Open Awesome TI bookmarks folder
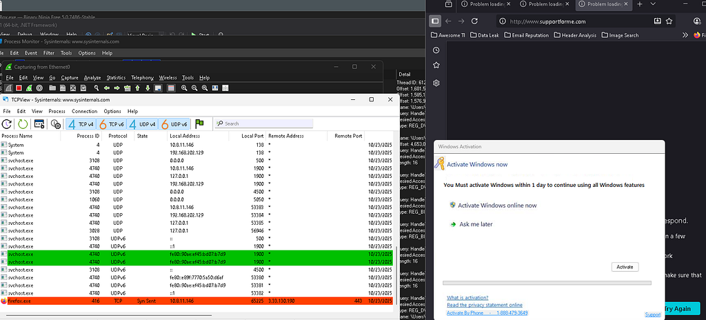This screenshot has height=320, width=706. click(x=448, y=34)
